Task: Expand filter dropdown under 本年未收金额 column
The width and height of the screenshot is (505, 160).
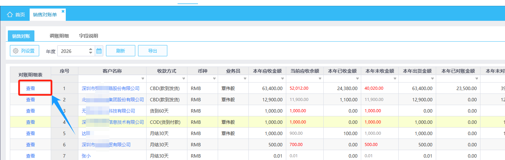Action: click(395, 79)
